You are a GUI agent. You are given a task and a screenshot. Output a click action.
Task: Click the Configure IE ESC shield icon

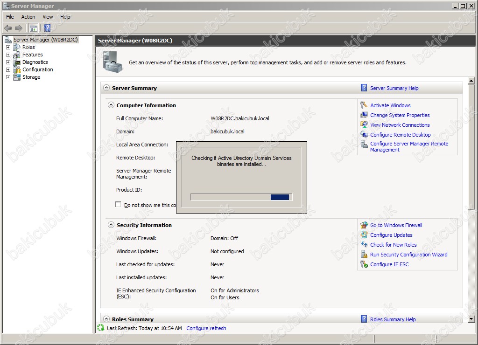point(364,264)
